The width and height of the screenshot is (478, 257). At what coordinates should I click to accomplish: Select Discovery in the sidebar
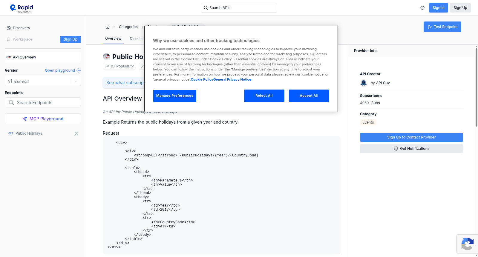click(x=22, y=28)
